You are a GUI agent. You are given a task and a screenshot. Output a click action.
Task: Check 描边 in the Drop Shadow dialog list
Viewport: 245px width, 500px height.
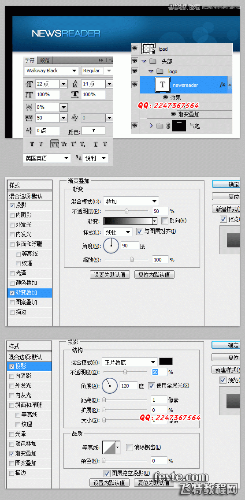coord(12,473)
